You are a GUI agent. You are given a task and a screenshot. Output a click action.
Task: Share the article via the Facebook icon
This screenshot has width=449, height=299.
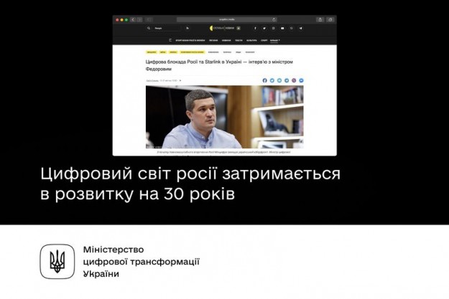[264, 80]
